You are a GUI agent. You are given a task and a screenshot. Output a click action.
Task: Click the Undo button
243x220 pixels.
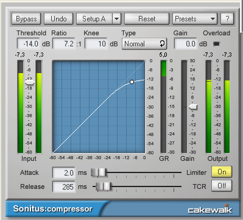[58, 19]
